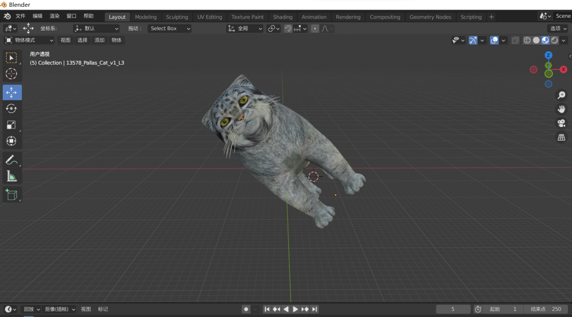This screenshot has width=572, height=317.
Task: Jump to the first frame
Action: point(267,310)
